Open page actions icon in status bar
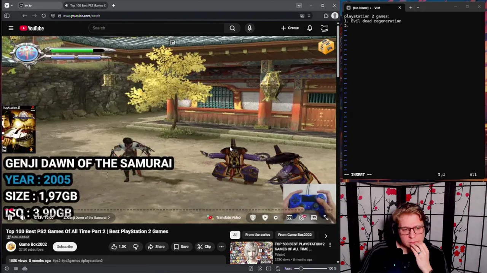This screenshot has width=487, height=273. click(278, 268)
